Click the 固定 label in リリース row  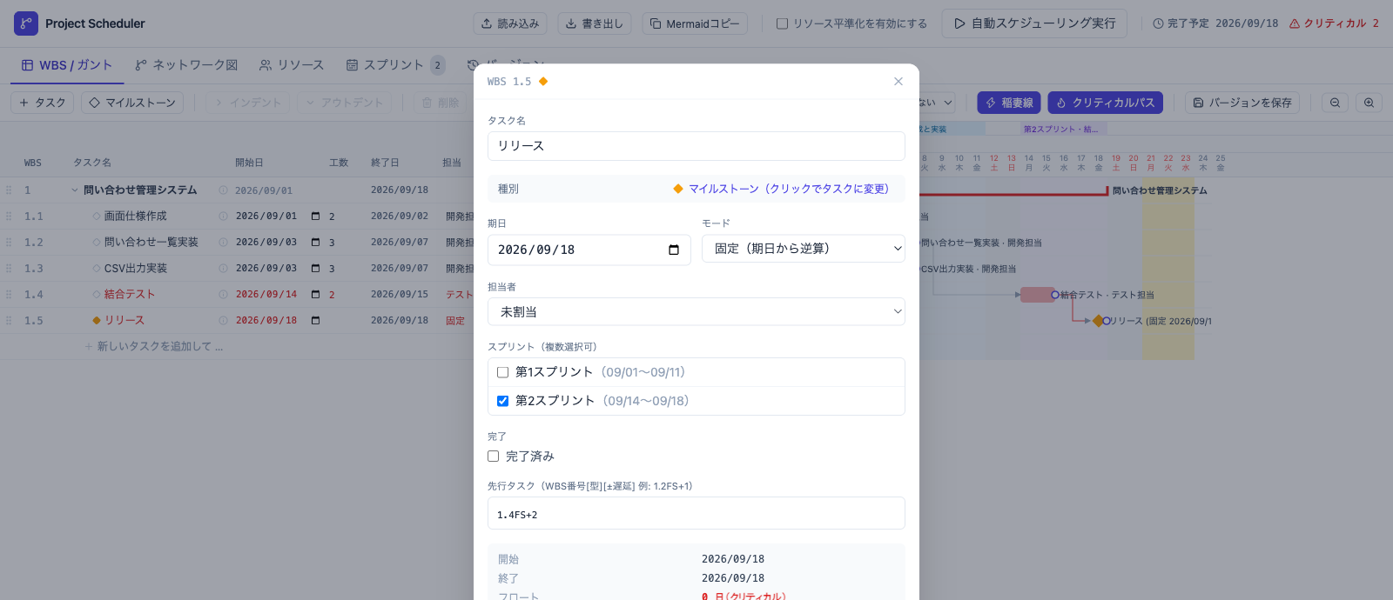(455, 320)
